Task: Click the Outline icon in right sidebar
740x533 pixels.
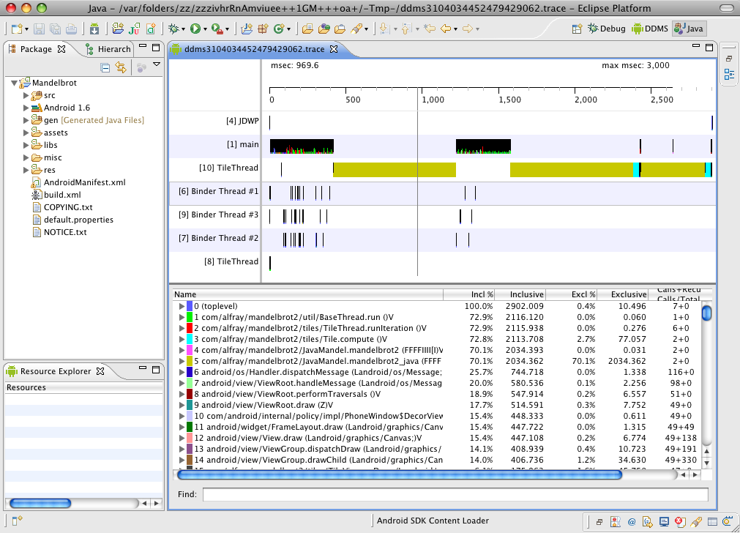Action: point(729,74)
